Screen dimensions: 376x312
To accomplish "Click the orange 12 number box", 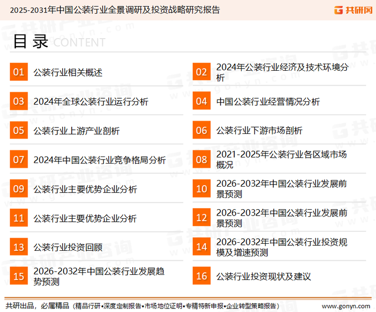I will tap(202, 218).
